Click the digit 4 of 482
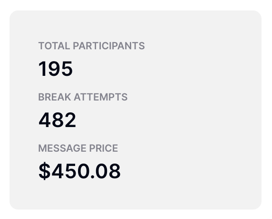This screenshot has width=272, height=219. [x=45, y=120]
